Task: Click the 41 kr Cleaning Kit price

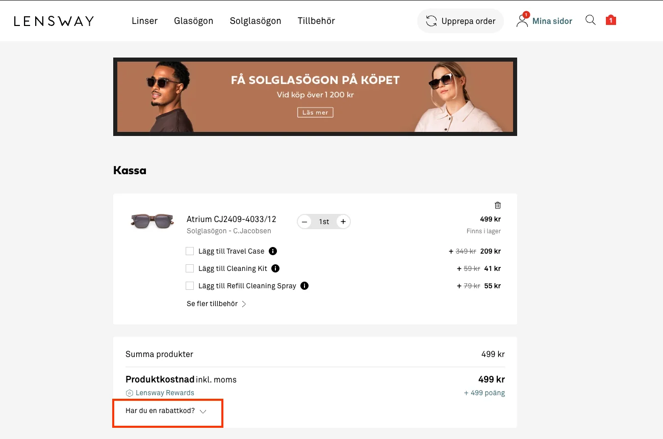Action: pyautogui.click(x=493, y=268)
